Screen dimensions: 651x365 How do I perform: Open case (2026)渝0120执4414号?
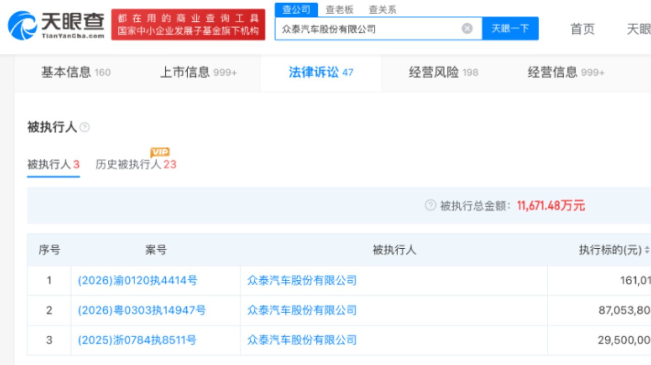click(137, 280)
